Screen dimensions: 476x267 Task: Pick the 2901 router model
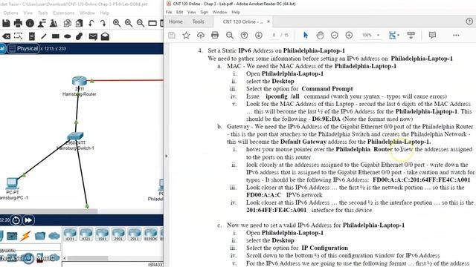click(118, 234)
